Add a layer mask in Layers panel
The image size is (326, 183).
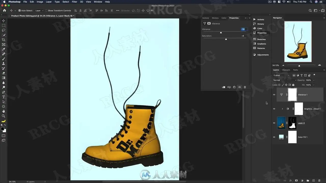(x=296, y=181)
